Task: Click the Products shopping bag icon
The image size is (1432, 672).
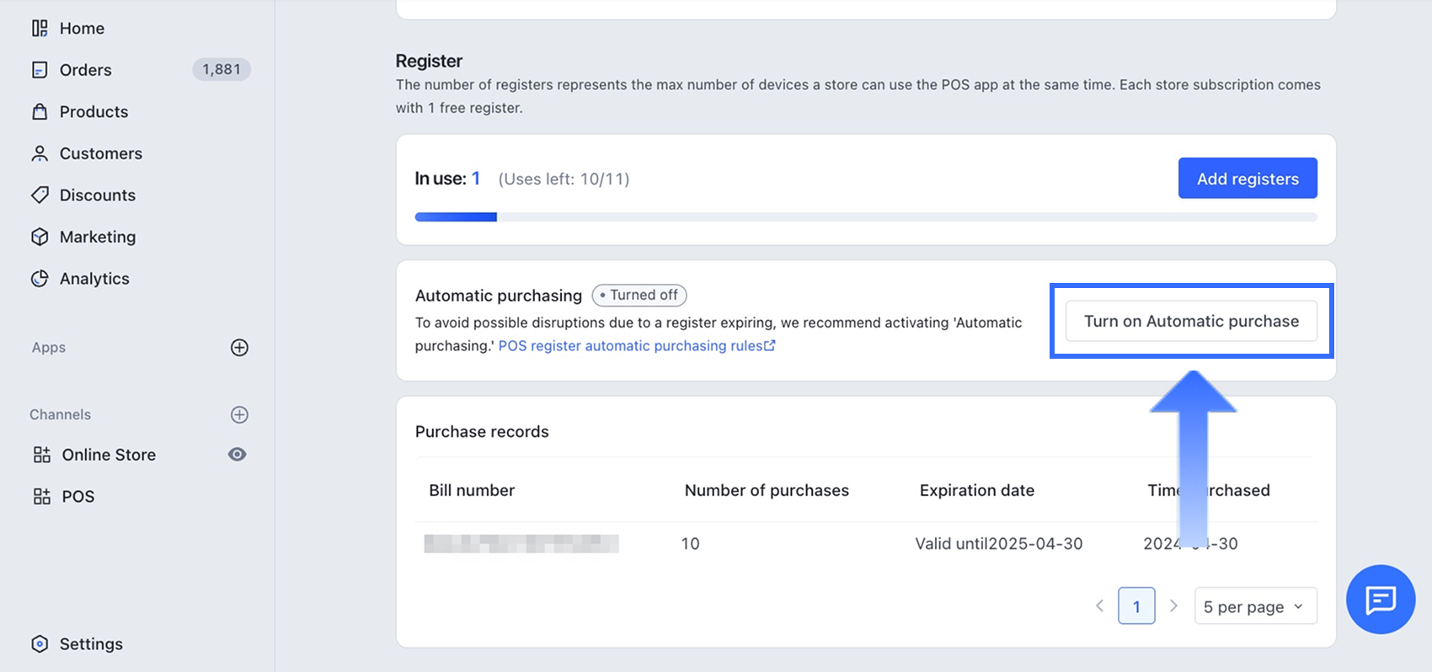Action: [x=40, y=112]
